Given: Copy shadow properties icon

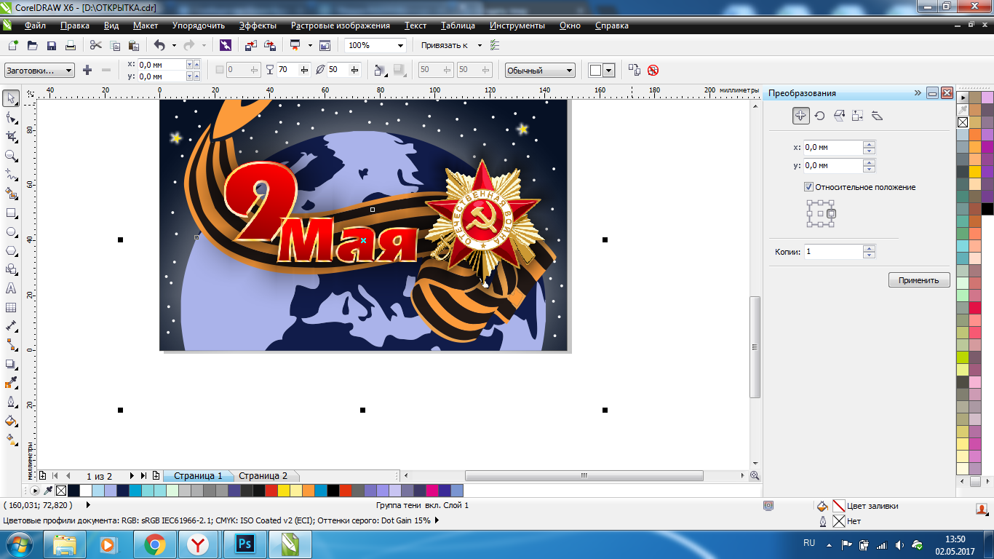Looking at the screenshot, I should pyautogui.click(x=634, y=70).
